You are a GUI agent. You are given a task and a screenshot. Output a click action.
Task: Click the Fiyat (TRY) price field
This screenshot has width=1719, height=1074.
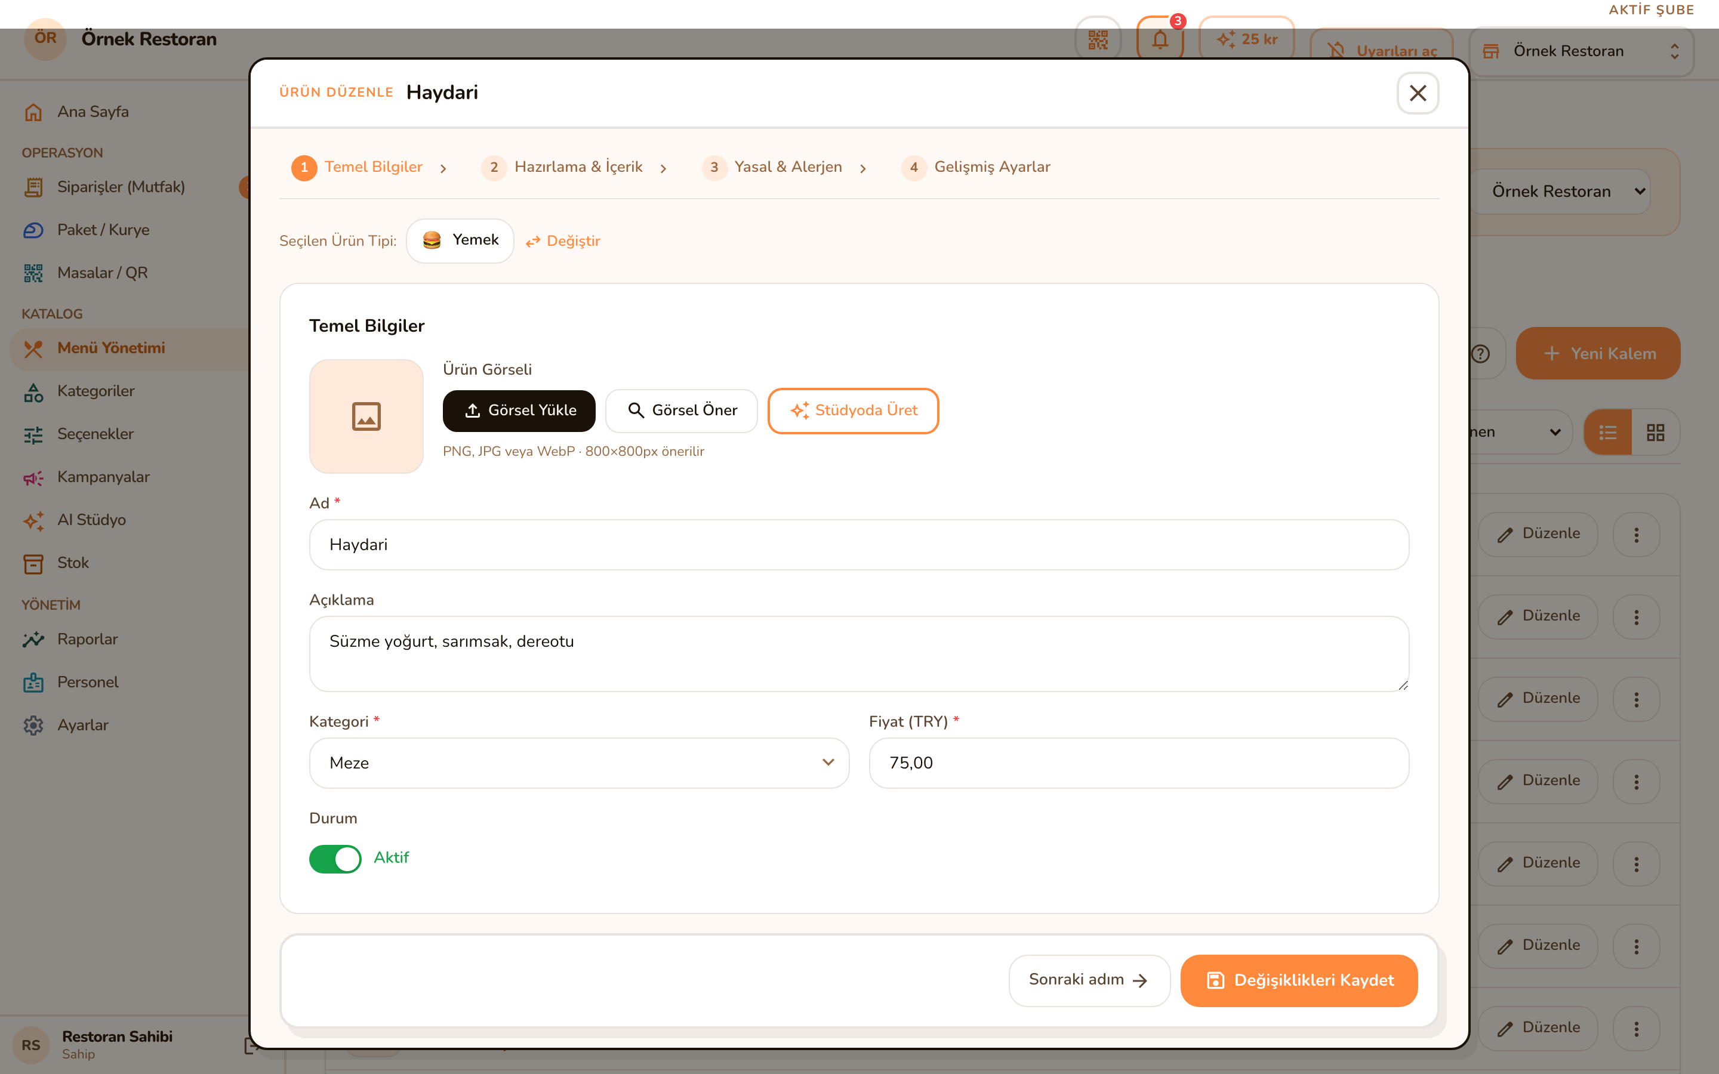pyautogui.click(x=1139, y=763)
